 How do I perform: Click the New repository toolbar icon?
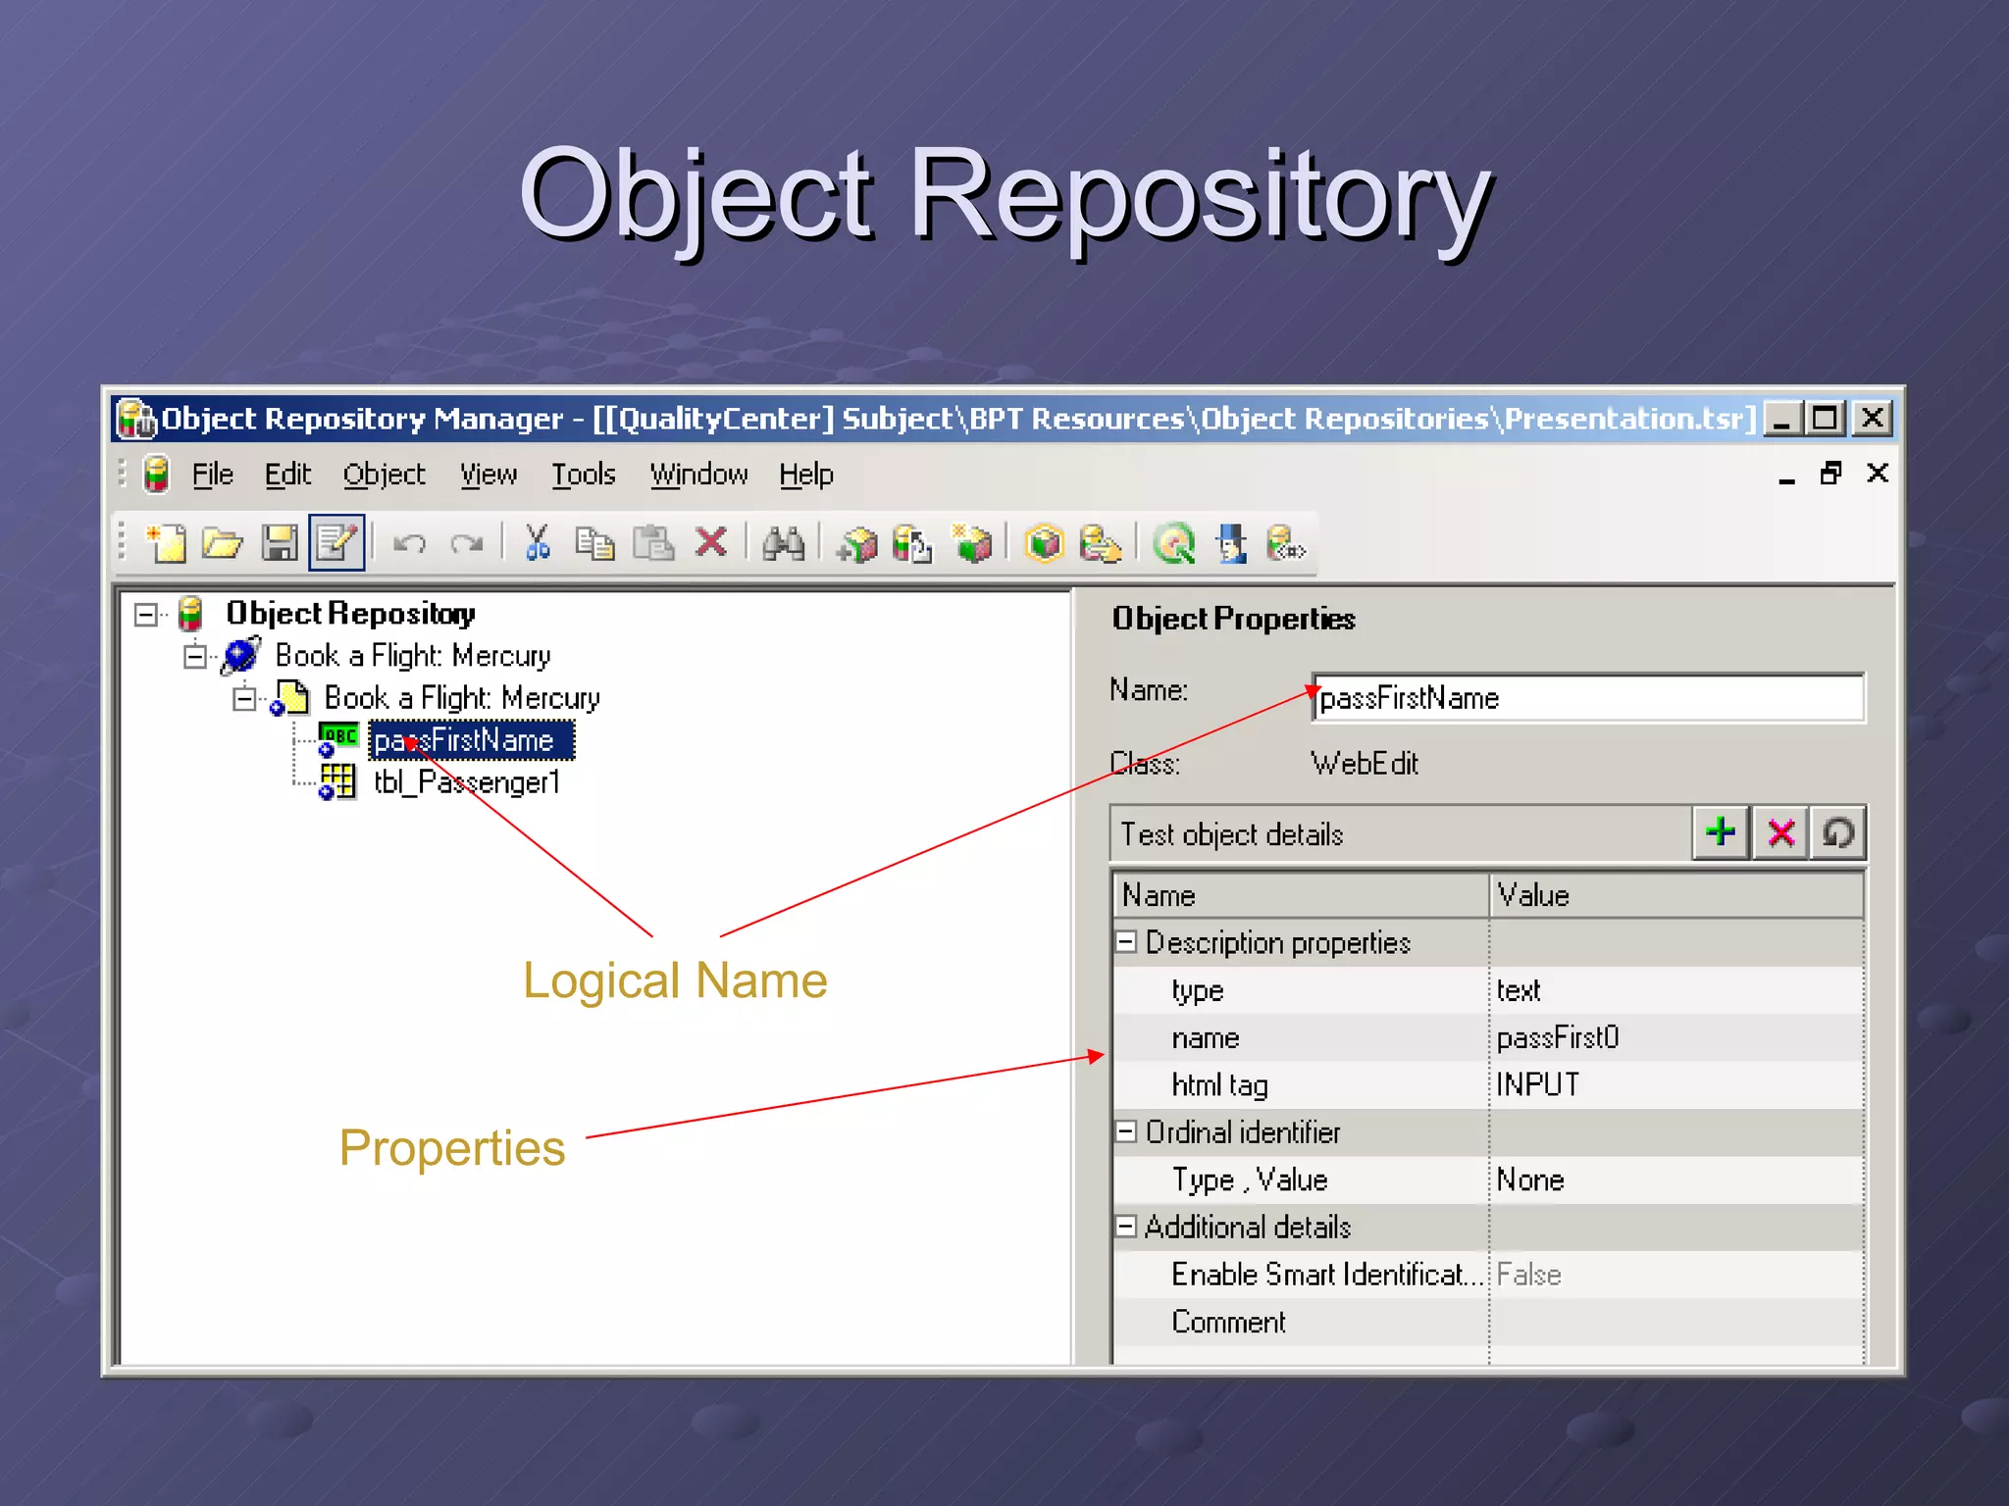click(166, 542)
